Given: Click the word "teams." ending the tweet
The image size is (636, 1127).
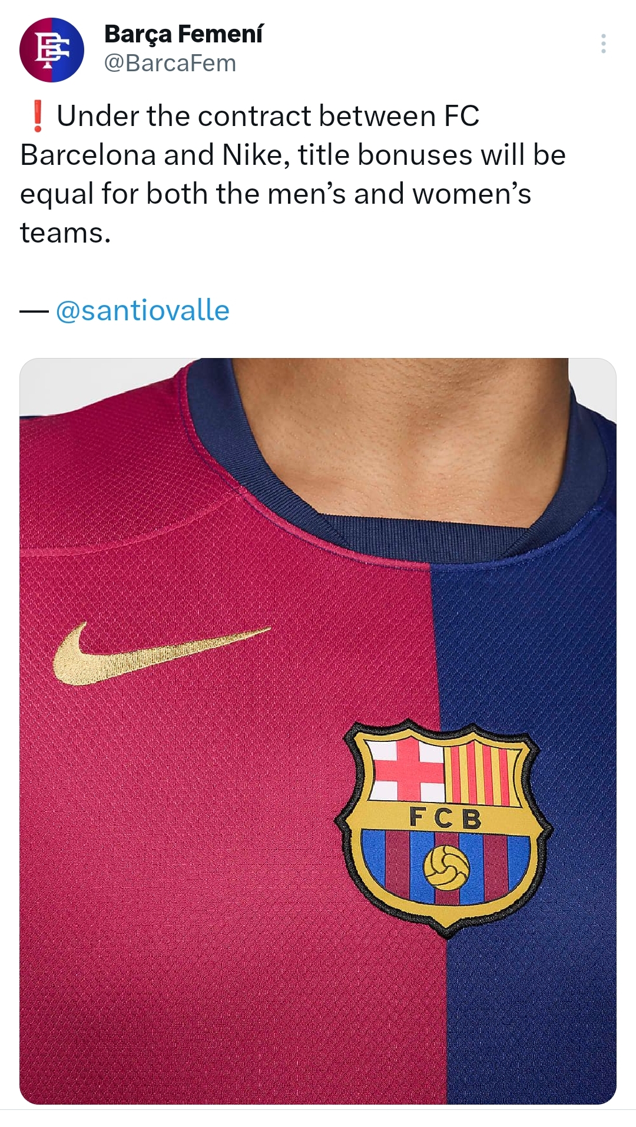Looking at the screenshot, I should pyautogui.click(x=65, y=233).
